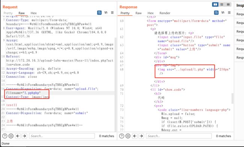
Task: Switch Request view to Pretty tab
Action: [x=8, y=13]
